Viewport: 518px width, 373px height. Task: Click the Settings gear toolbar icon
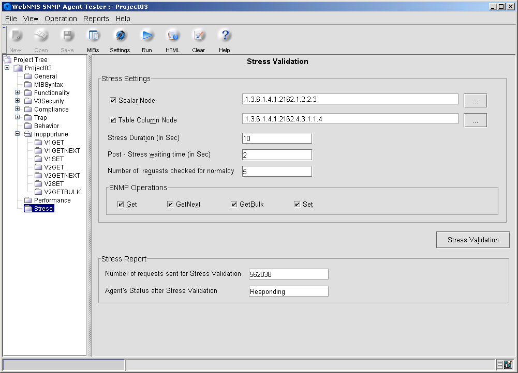point(120,36)
